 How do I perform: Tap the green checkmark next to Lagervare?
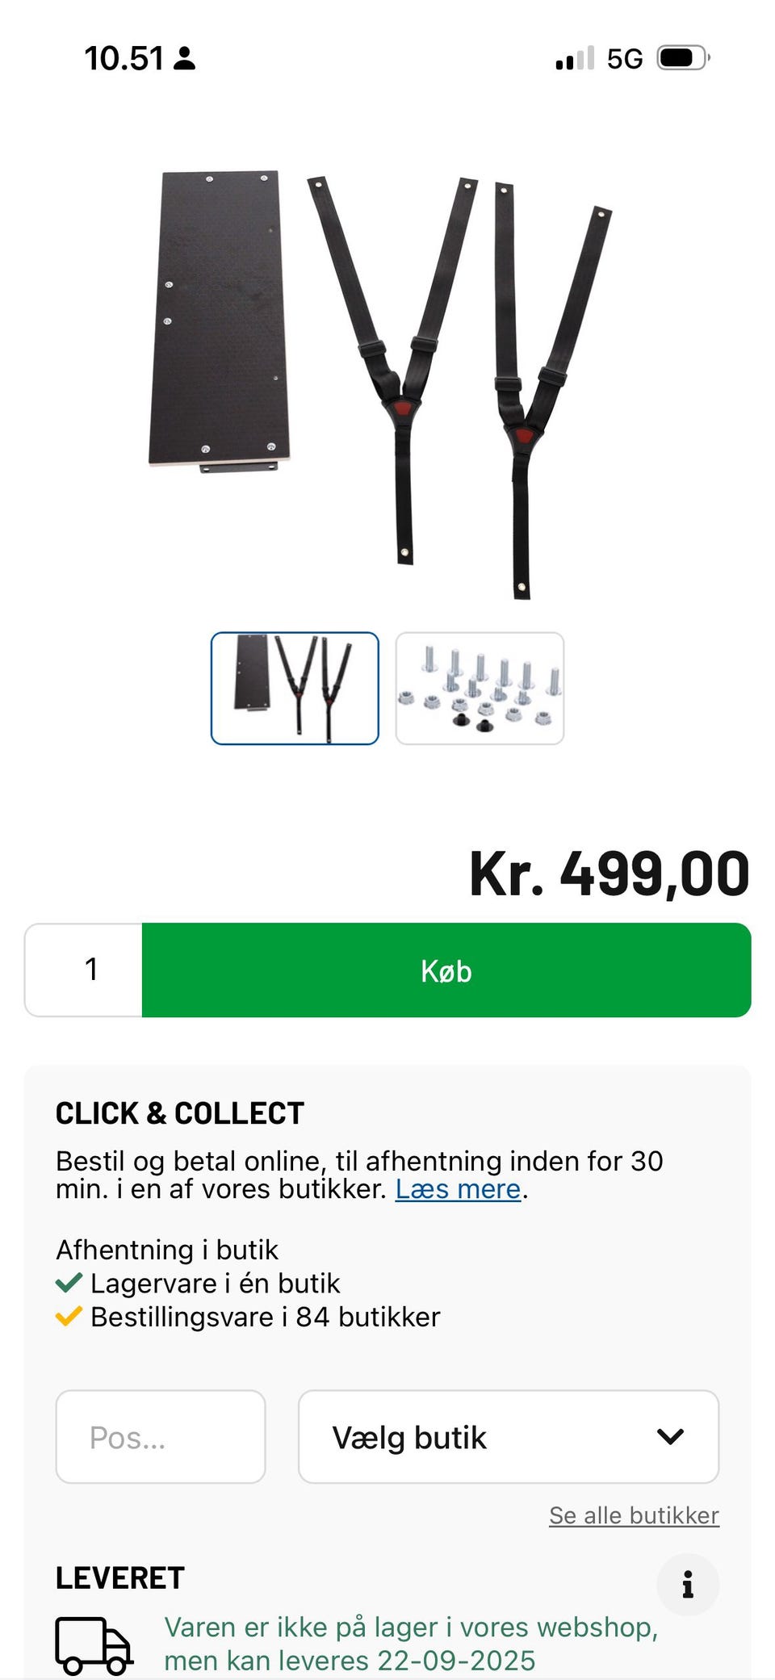click(69, 1282)
